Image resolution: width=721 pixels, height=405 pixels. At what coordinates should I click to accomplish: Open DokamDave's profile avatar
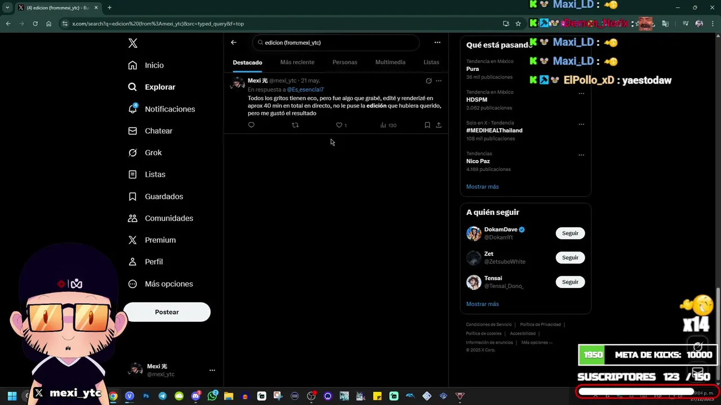tap(474, 233)
